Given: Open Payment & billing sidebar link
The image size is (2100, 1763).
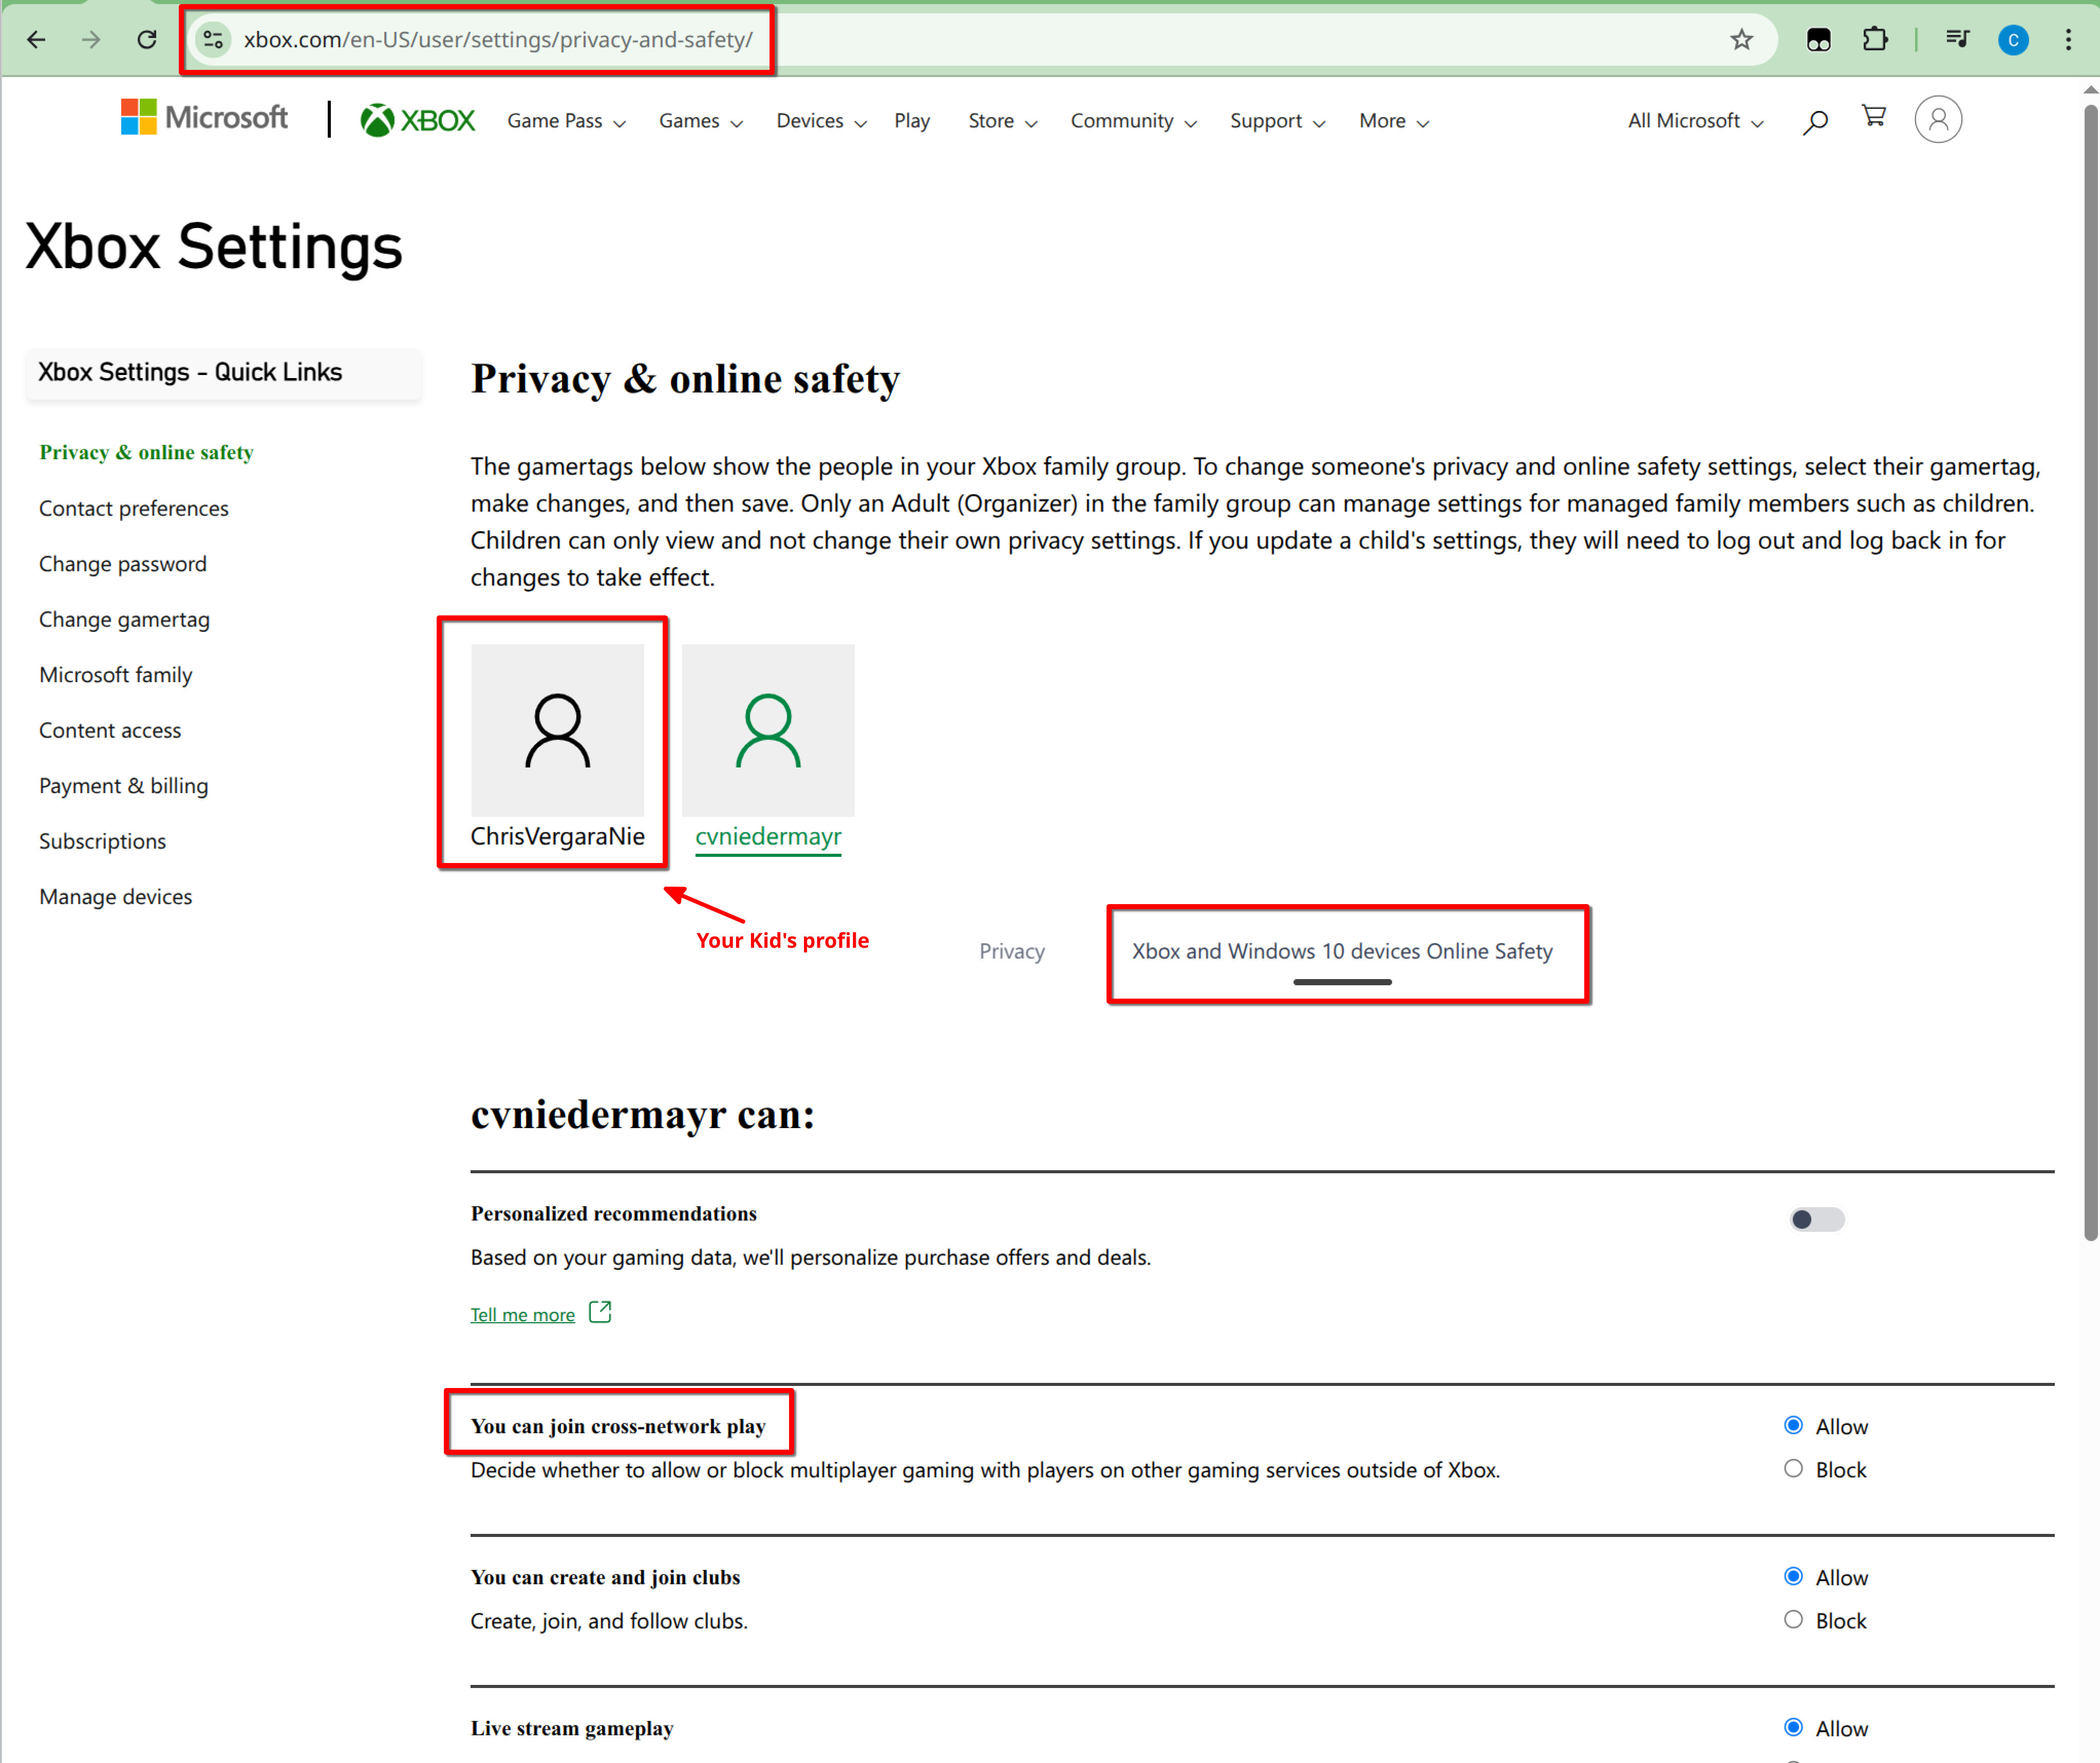Looking at the screenshot, I should [x=124, y=786].
